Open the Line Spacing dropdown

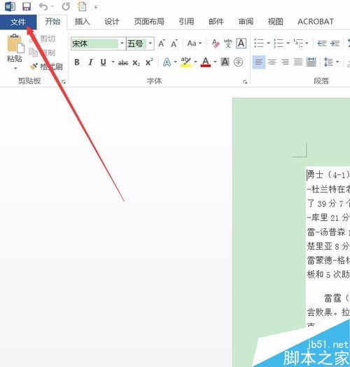pos(331,62)
